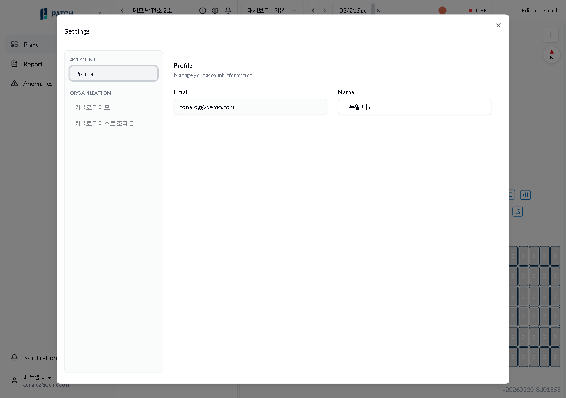Click the Email field with conalog@demo.com
Image resolution: width=566 pixels, height=398 pixels.
(250, 107)
